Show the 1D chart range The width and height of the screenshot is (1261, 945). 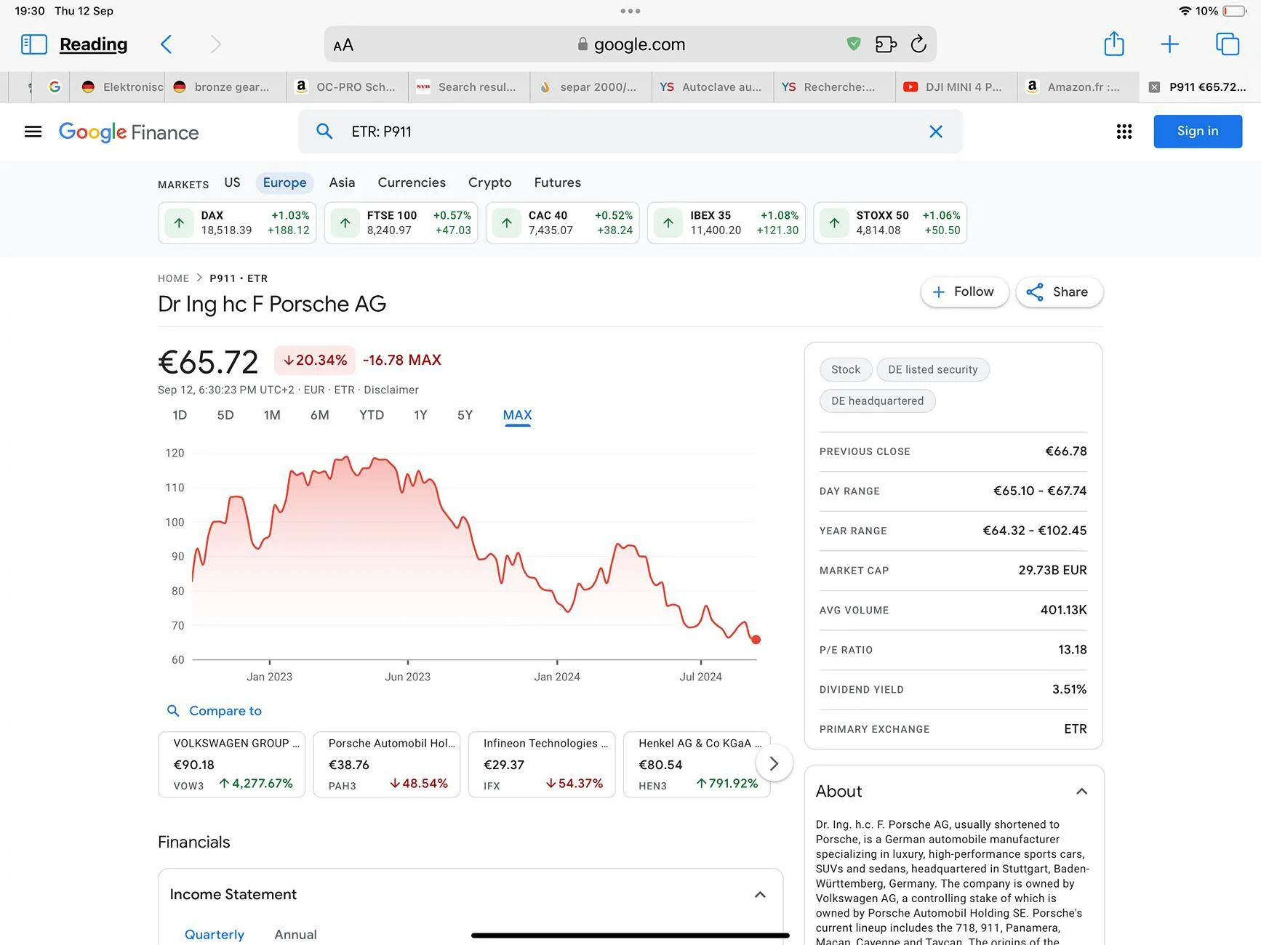click(x=180, y=415)
